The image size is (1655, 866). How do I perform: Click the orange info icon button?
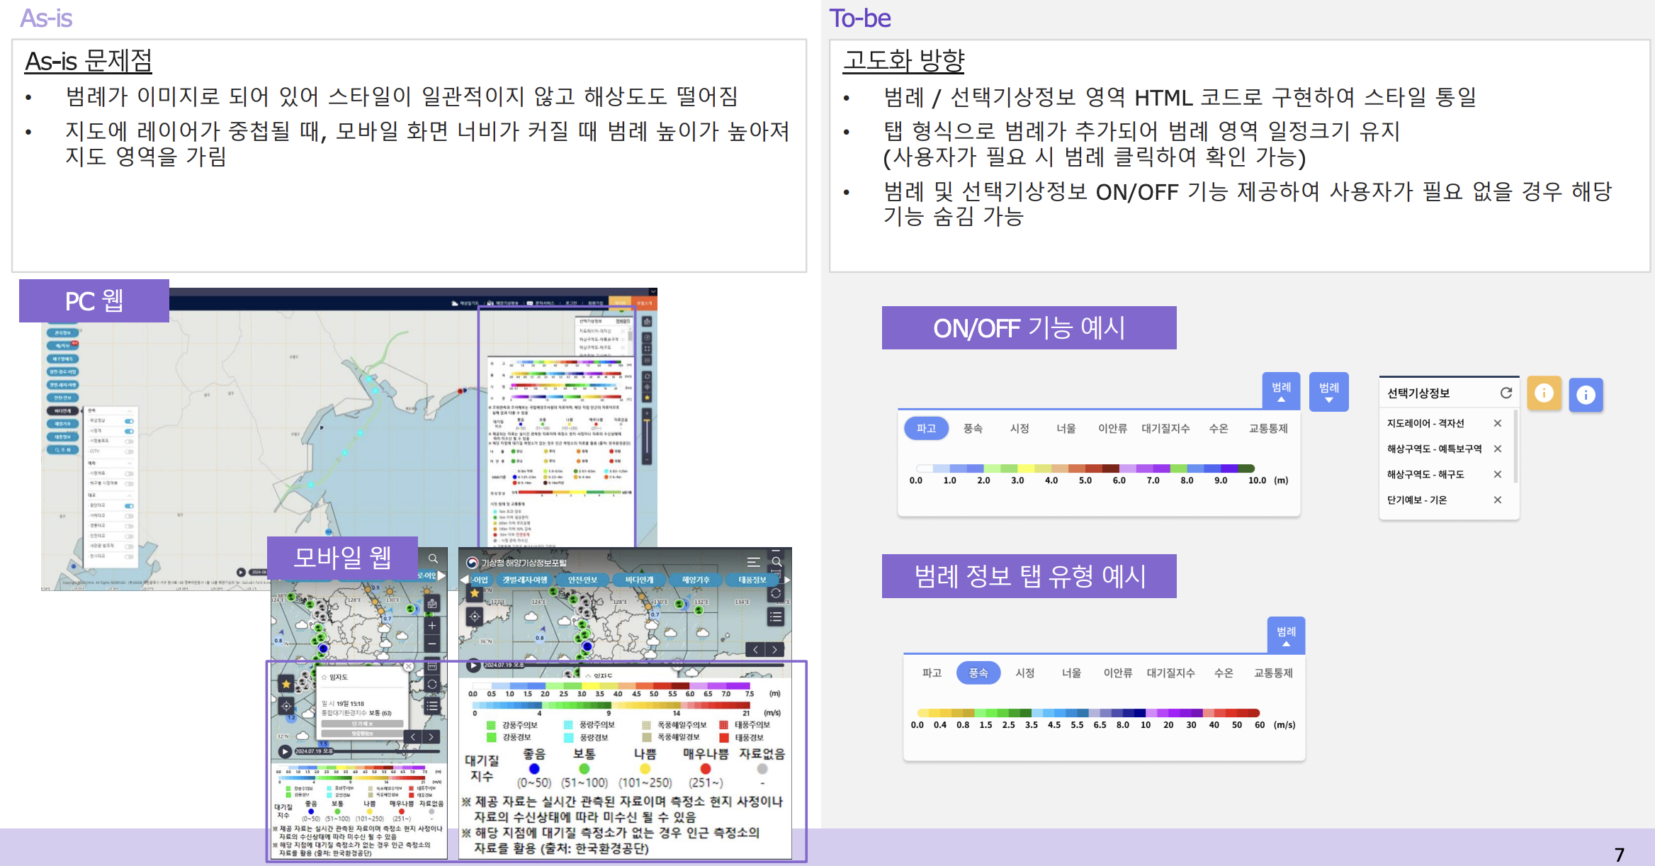1544,393
